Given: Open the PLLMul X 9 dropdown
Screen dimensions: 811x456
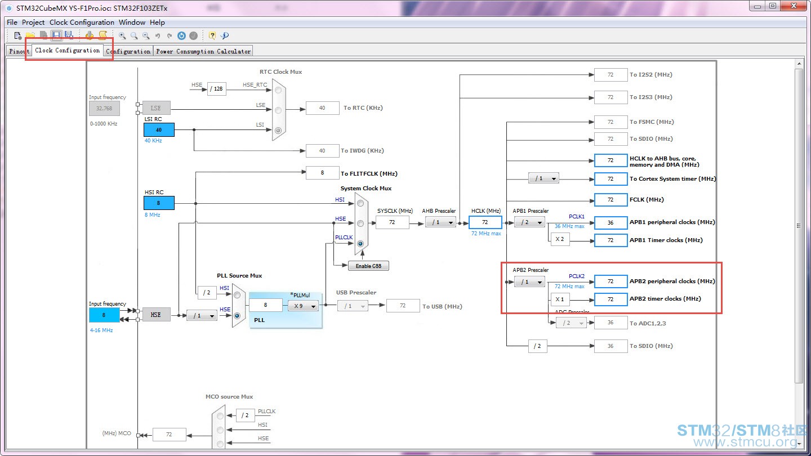Looking at the screenshot, I should pyautogui.click(x=303, y=306).
